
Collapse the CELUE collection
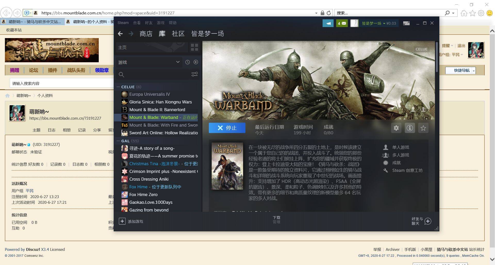coord(118,87)
